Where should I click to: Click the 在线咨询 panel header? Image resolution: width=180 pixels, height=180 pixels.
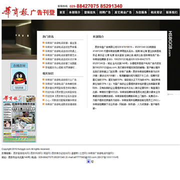(19, 65)
